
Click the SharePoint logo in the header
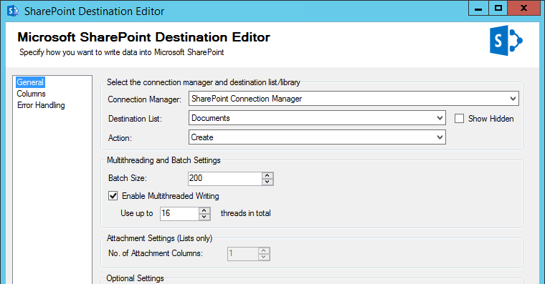tap(506, 41)
